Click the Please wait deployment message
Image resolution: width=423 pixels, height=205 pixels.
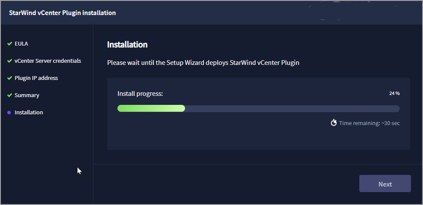pos(203,63)
